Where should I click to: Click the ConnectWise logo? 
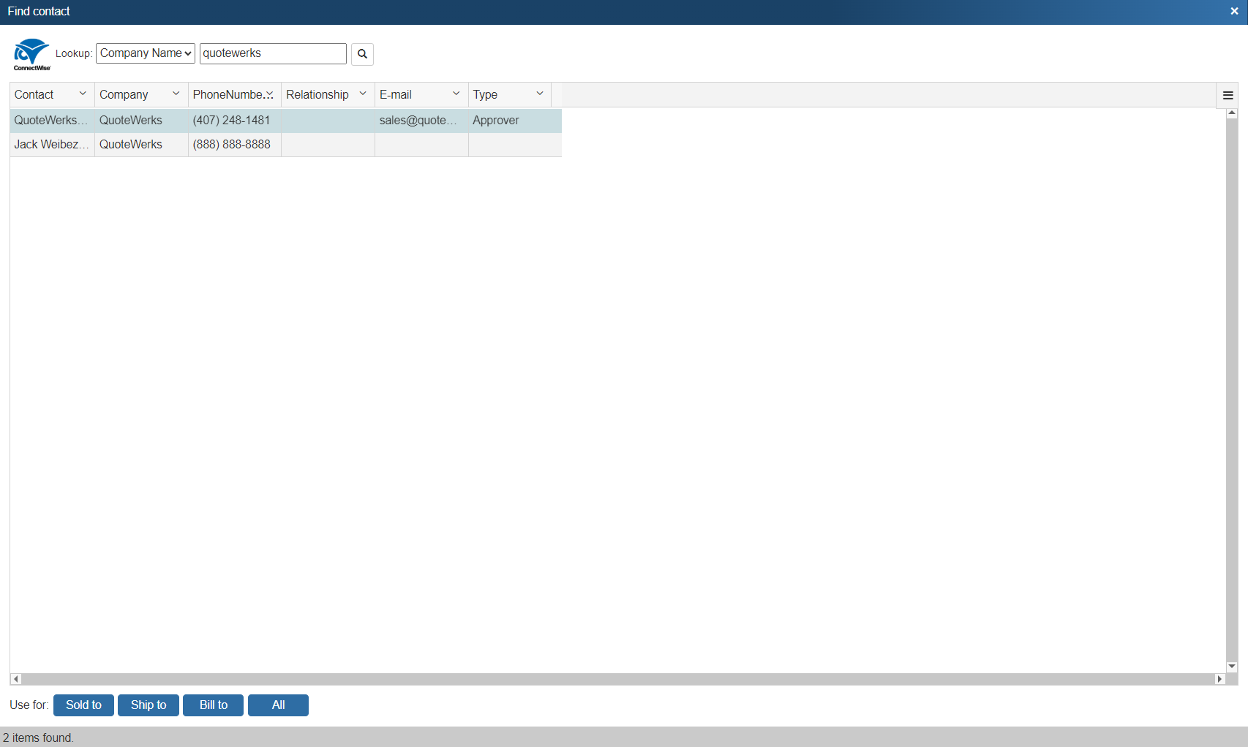(31, 54)
